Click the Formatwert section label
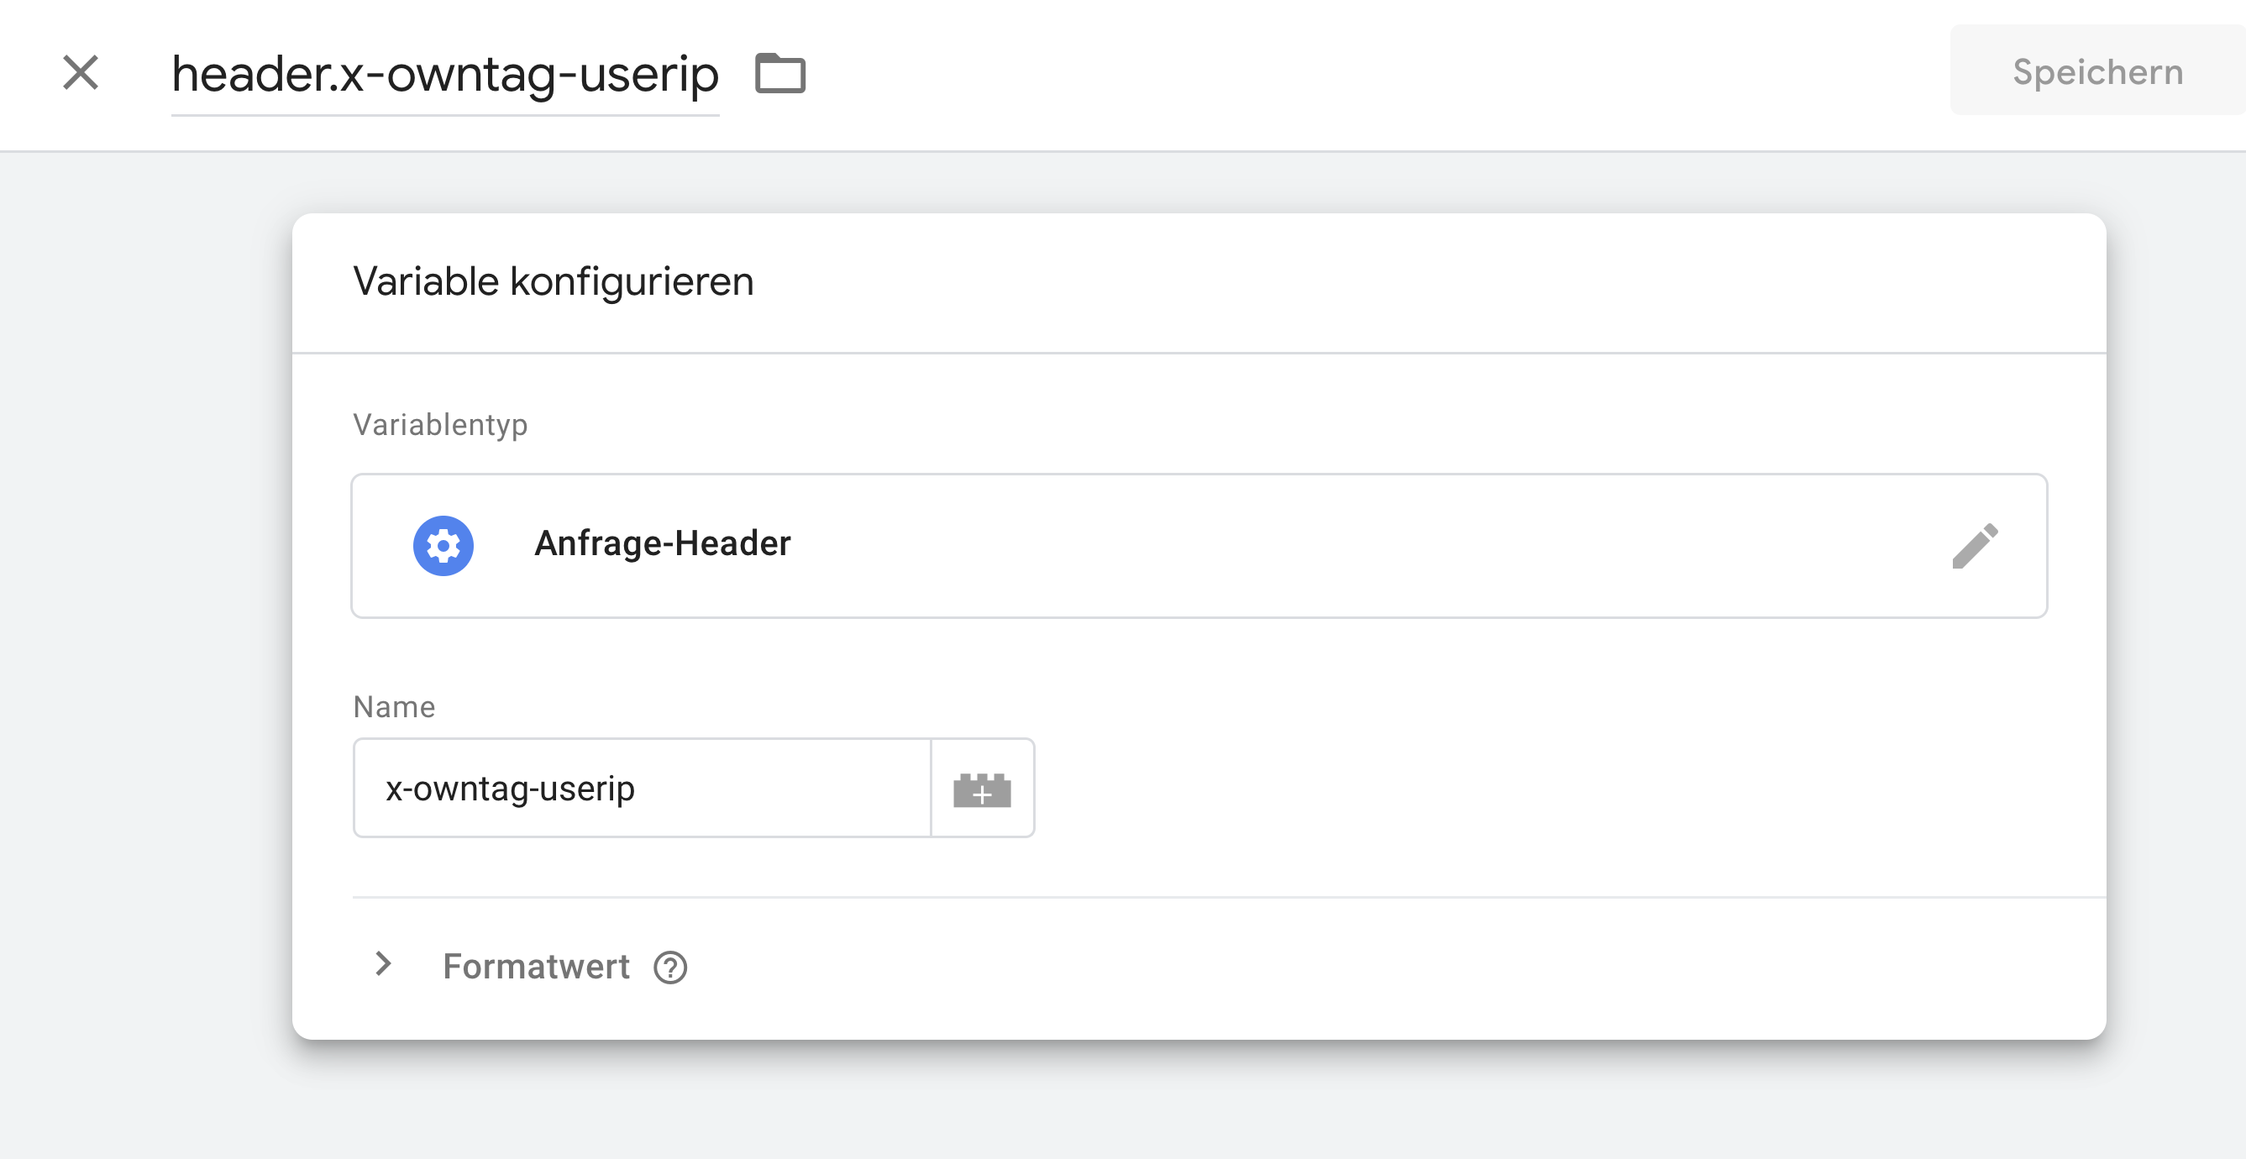This screenshot has width=2246, height=1159. click(535, 967)
